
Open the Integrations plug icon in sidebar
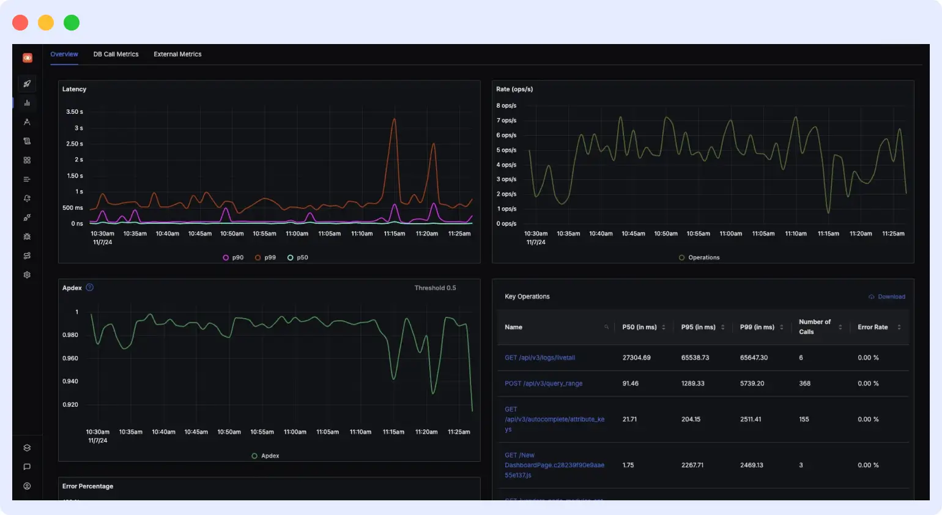pos(27,218)
